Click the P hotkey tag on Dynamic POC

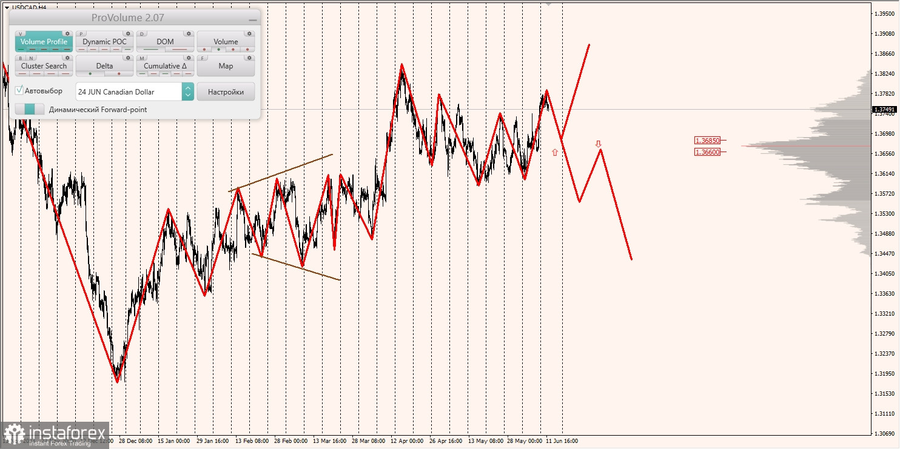pos(81,34)
